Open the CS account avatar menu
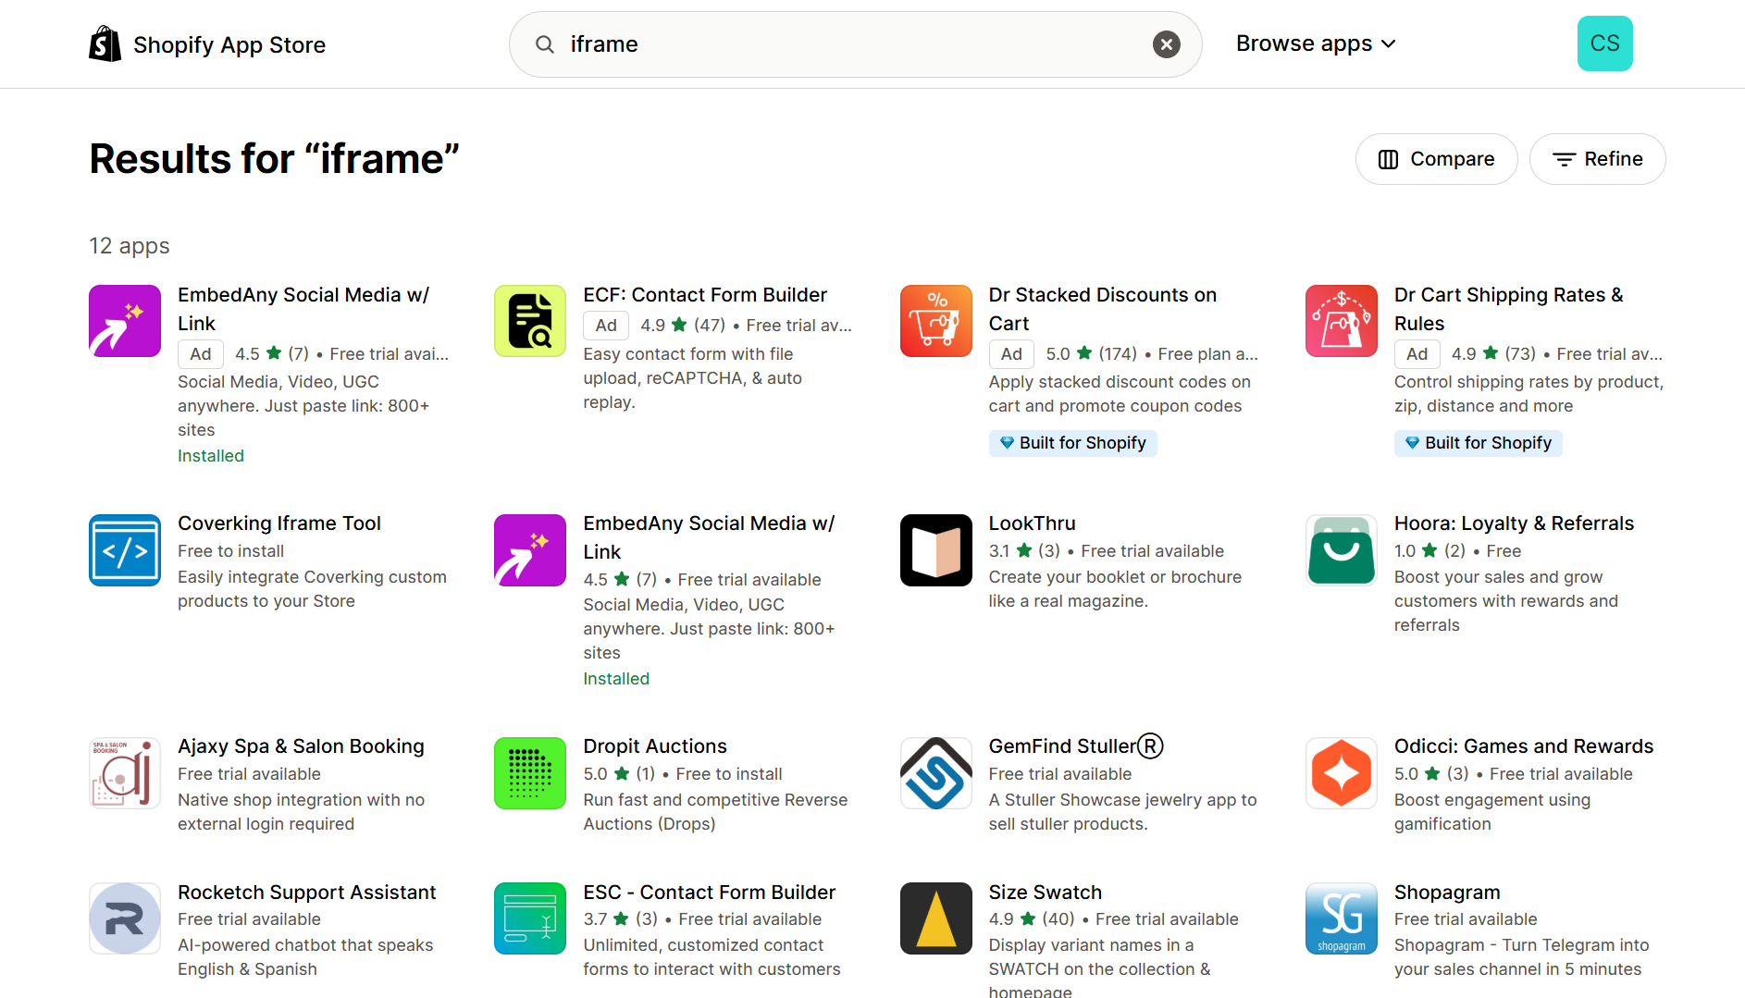Screen dimensions: 1745x998 [1604, 43]
